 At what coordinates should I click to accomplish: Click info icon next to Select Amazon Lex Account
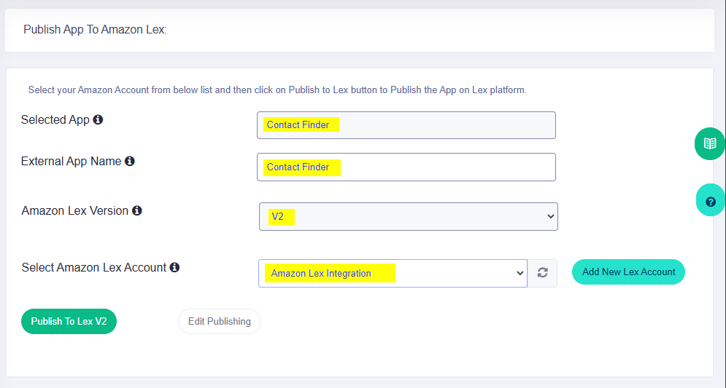174,267
